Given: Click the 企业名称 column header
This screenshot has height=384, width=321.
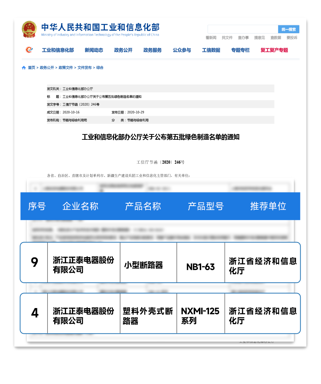Looking at the screenshot, I should pyautogui.click(x=80, y=206).
